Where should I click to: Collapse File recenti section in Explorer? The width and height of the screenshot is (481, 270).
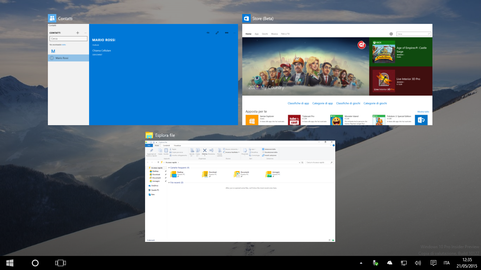[x=169, y=182]
